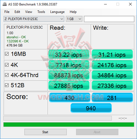Uncheck the 16MB test checkbox
The height and width of the screenshot is (139, 137).
pyautogui.click(x=7, y=54)
